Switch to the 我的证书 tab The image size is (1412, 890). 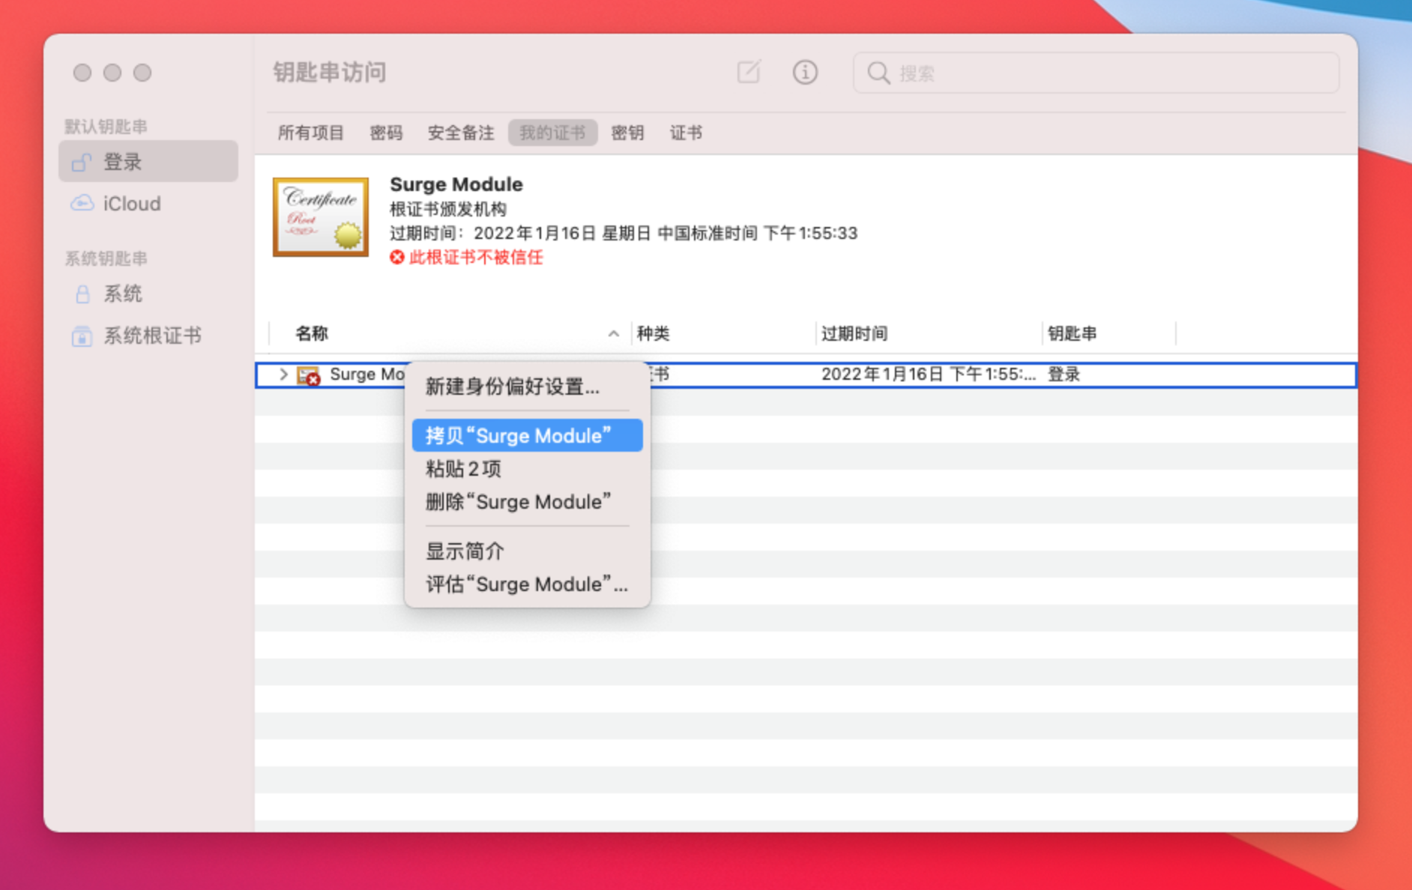click(552, 133)
